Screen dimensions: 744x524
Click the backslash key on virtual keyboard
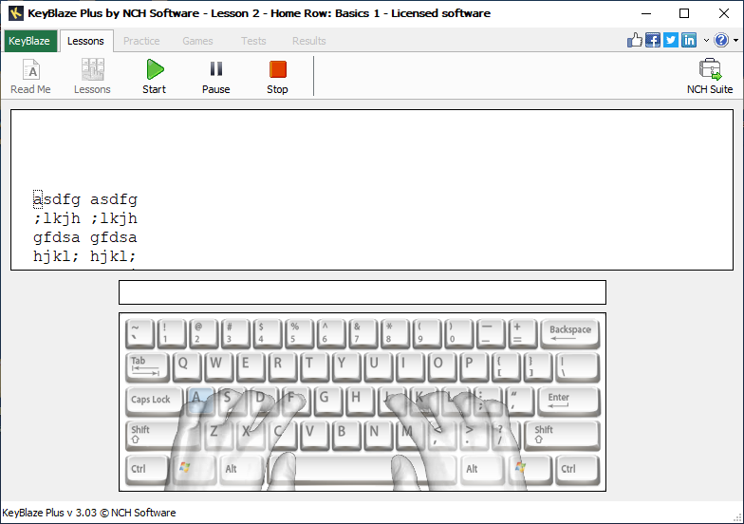click(x=577, y=366)
